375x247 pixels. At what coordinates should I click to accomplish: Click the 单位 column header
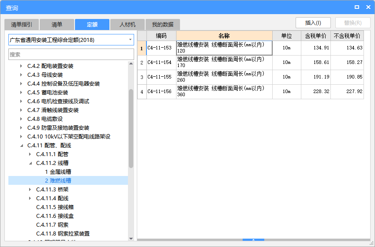(286, 36)
